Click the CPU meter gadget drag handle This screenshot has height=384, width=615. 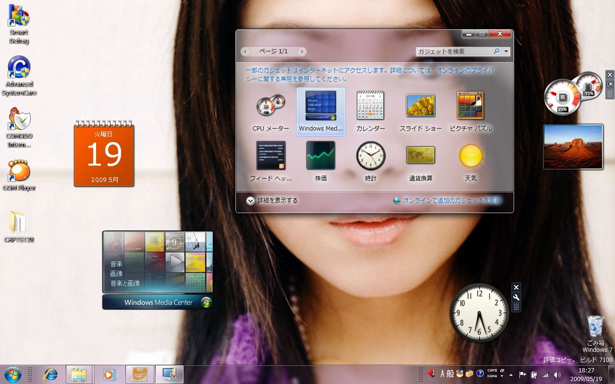coord(610,94)
